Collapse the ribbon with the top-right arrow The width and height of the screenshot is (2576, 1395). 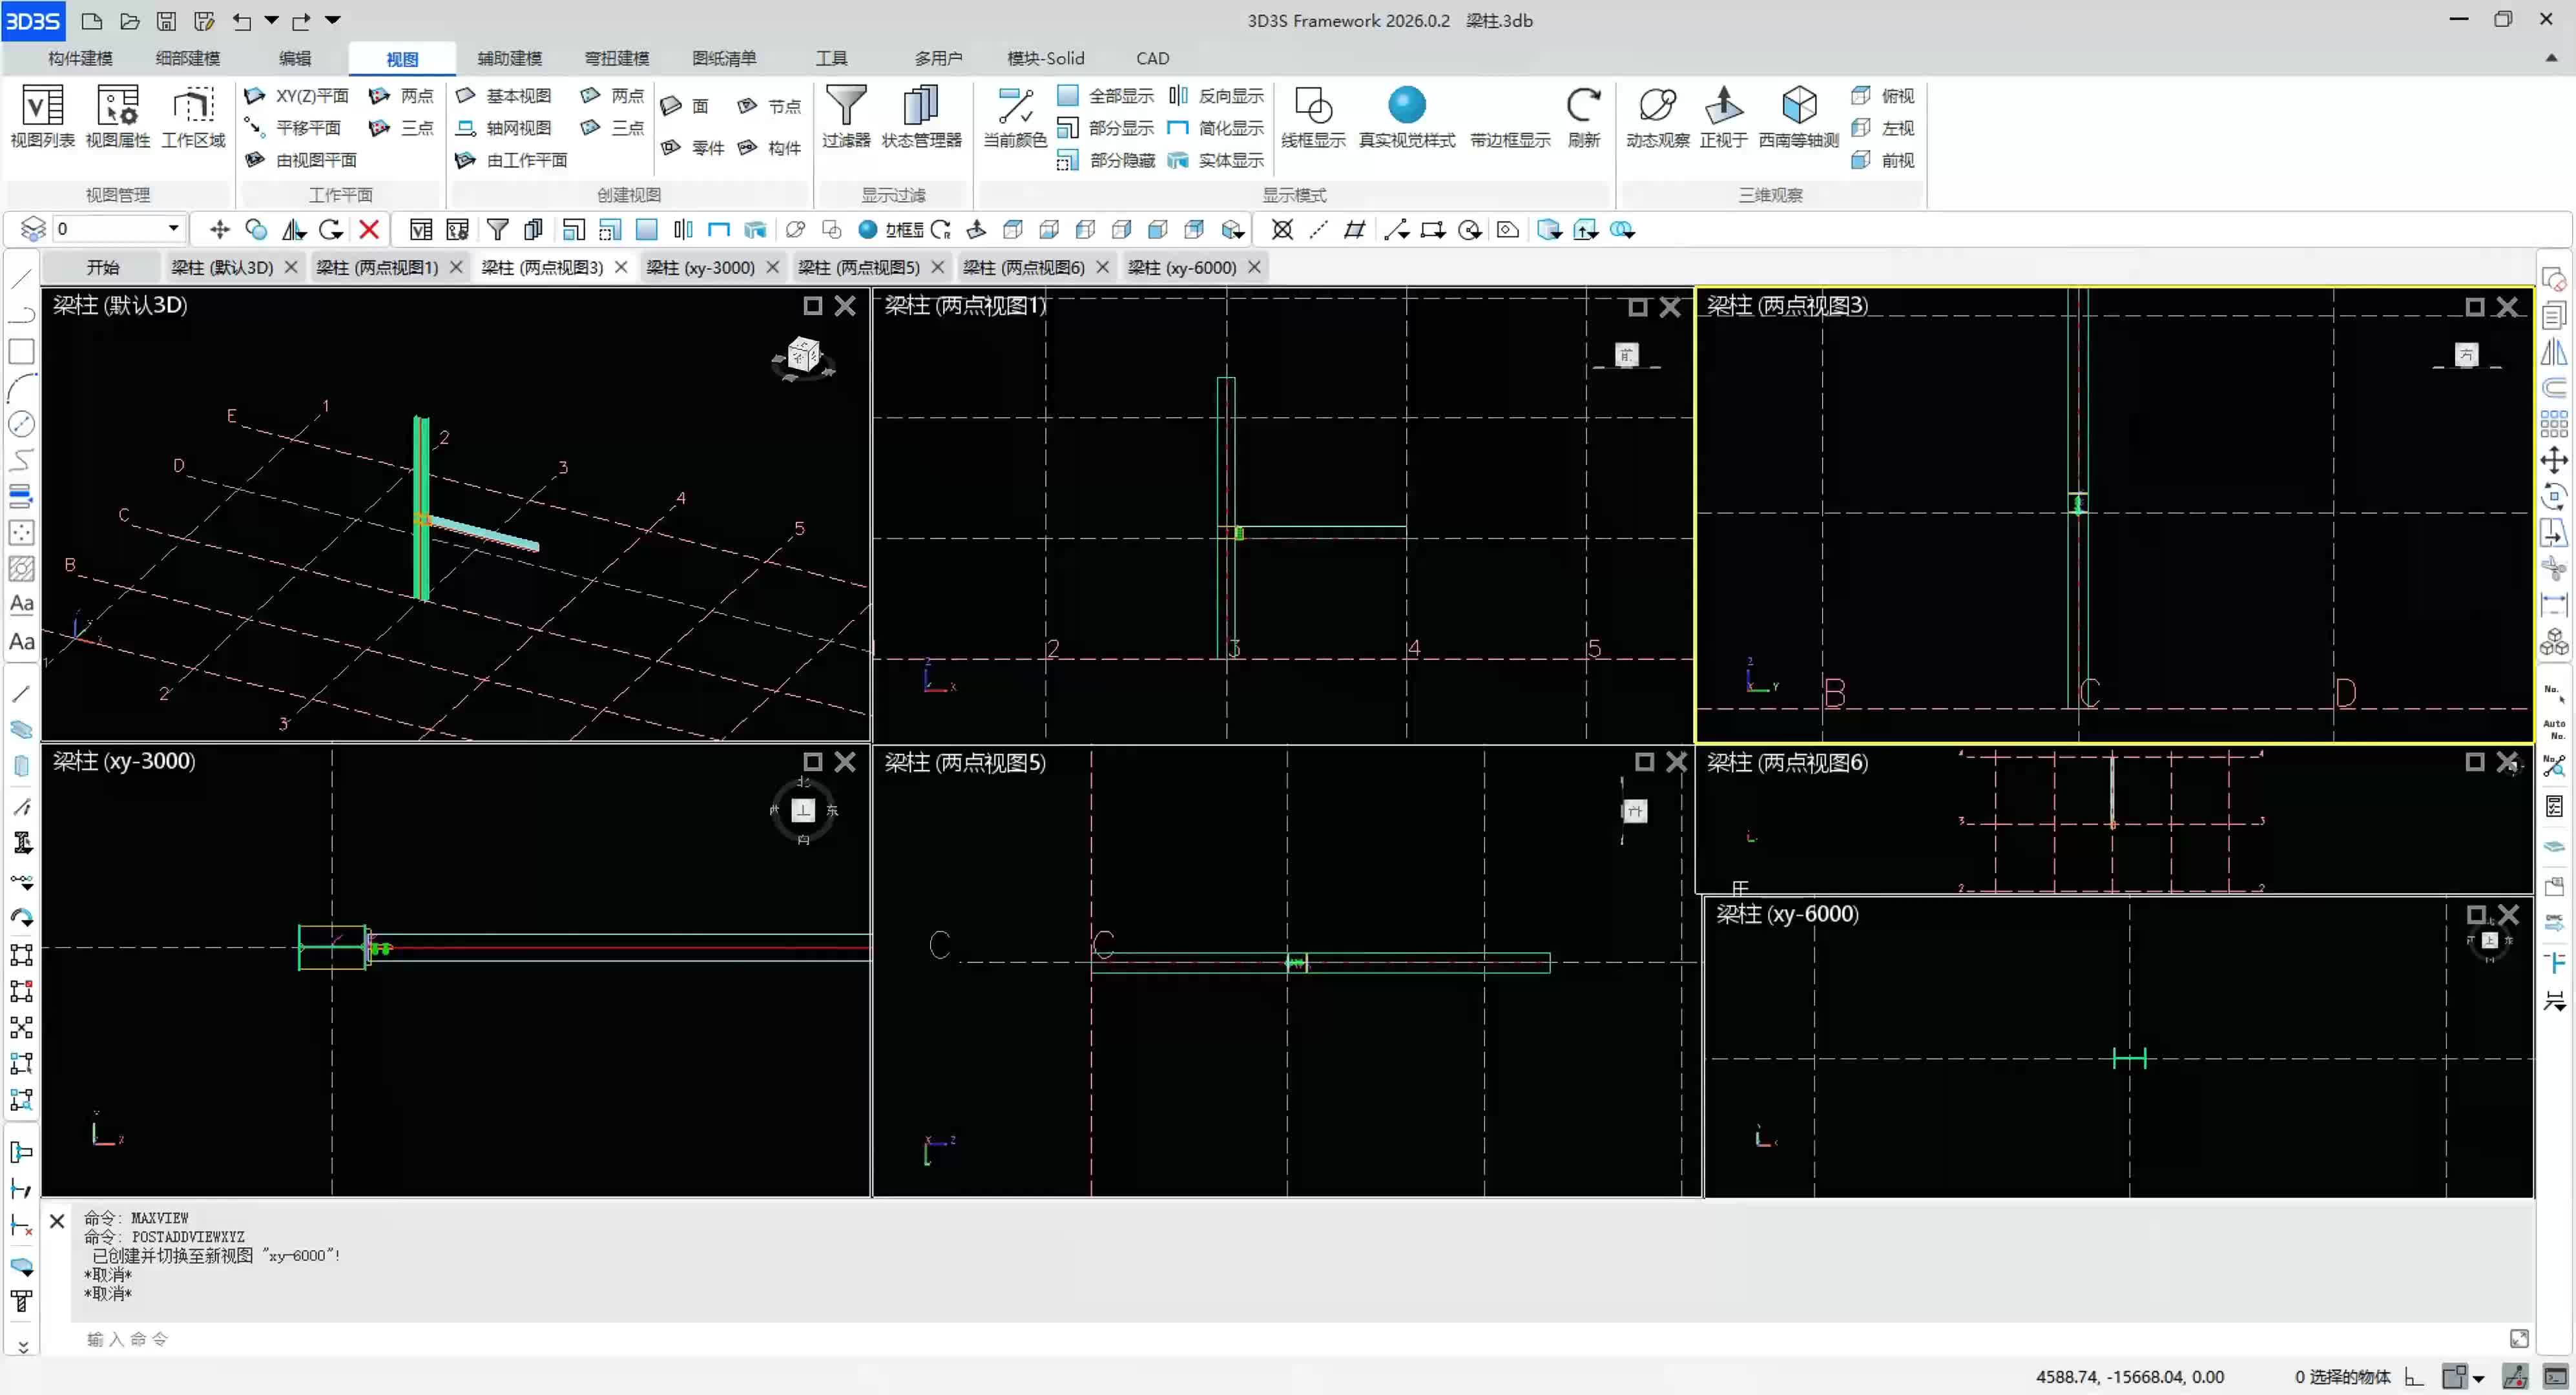coord(2551,58)
